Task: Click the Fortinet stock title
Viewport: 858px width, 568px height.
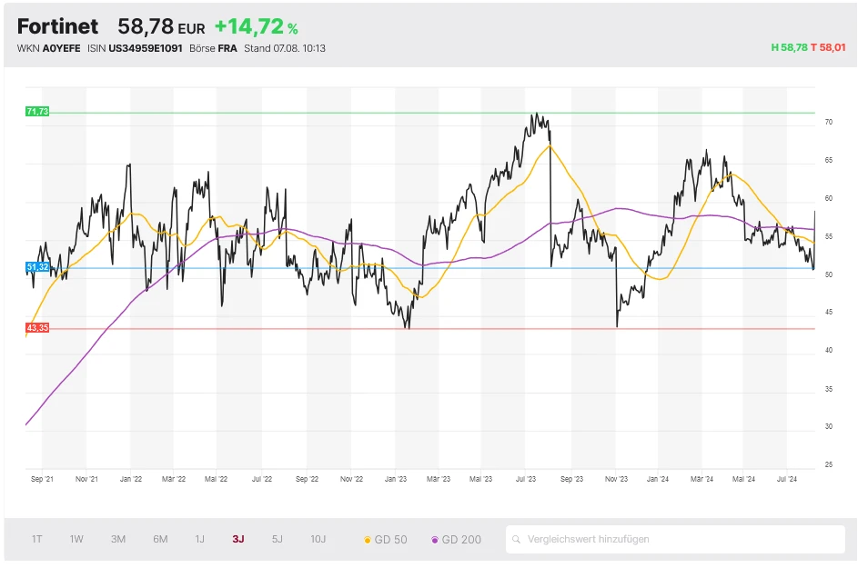Action: 57,26
